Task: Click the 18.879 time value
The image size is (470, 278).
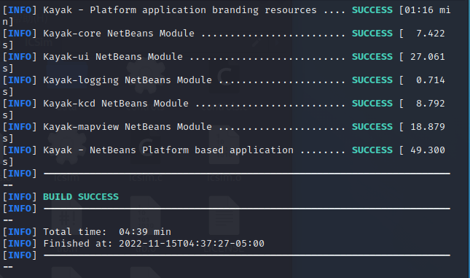Action: click(x=428, y=127)
